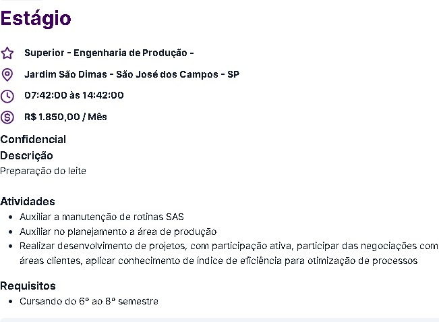Click Realizar desenvolvimento de projetos item
439x322 pixels.
(x=229, y=246)
